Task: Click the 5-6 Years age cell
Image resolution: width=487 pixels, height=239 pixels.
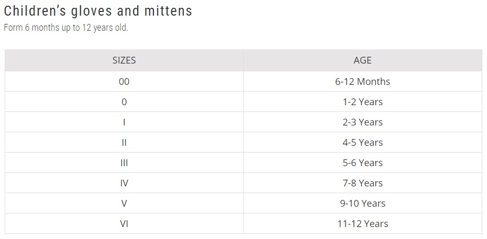Action: tap(362, 163)
